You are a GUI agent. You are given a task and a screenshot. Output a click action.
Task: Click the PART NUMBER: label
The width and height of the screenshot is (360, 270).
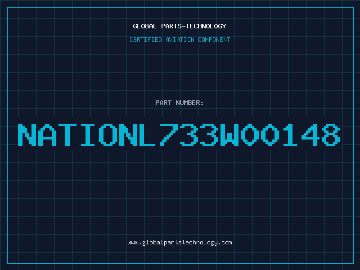(179, 103)
